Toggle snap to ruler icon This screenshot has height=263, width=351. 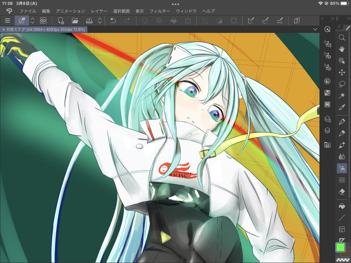(x=251, y=21)
